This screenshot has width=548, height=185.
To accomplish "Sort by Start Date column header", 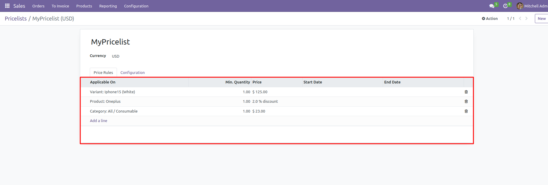I will click(x=342, y=82).
